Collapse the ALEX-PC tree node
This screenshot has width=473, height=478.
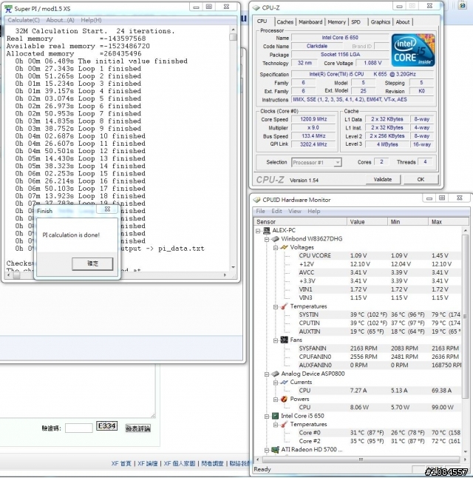(258, 231)
